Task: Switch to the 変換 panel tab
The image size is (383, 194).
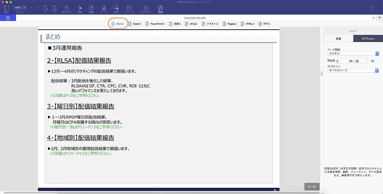Action: coord(338,39)
